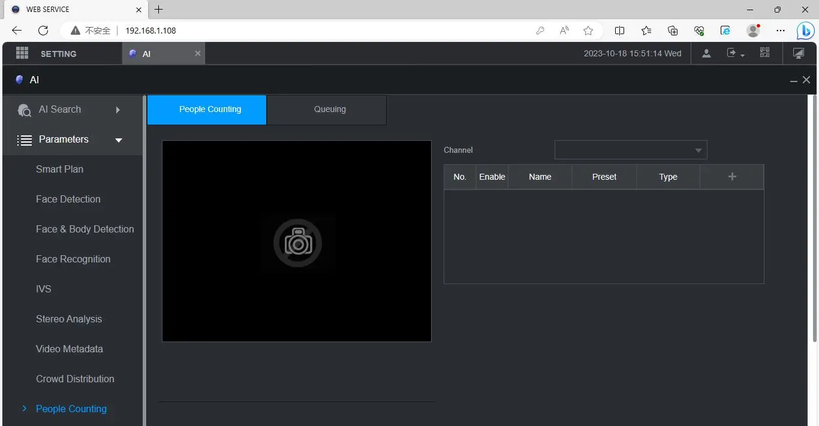
Task: Close the AI panel with X icon
Action: (x=806, y=80)
